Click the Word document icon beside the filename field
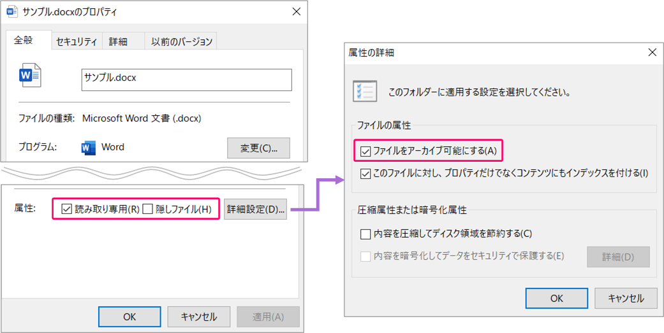The height and width of the screenshot is (333, 664). (x=29, y=76)
